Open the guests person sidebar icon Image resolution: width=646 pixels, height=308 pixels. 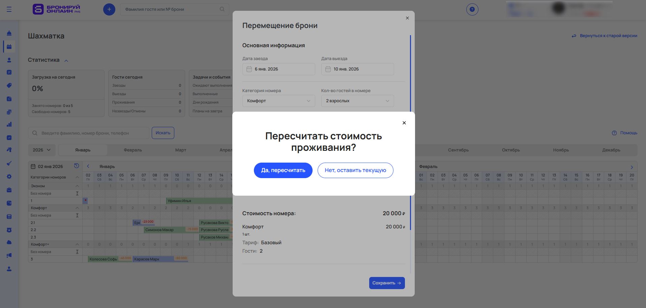click(9, 60)
